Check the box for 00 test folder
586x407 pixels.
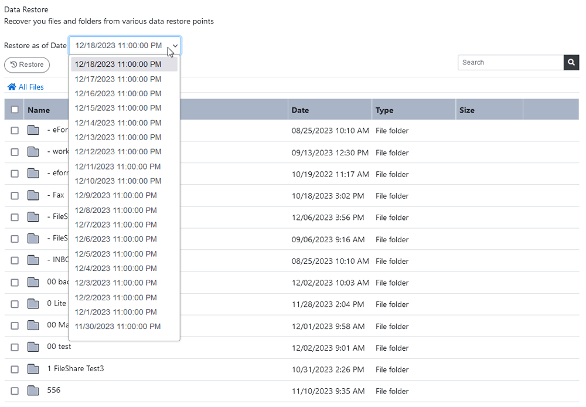[15, 348]
